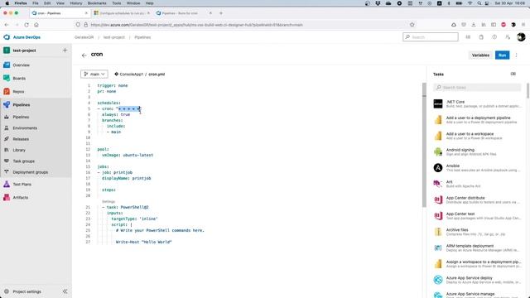Select the Ant task
The width and height of the screenshot is (530, 298).
pyautogui.click(x=477, y=184)
